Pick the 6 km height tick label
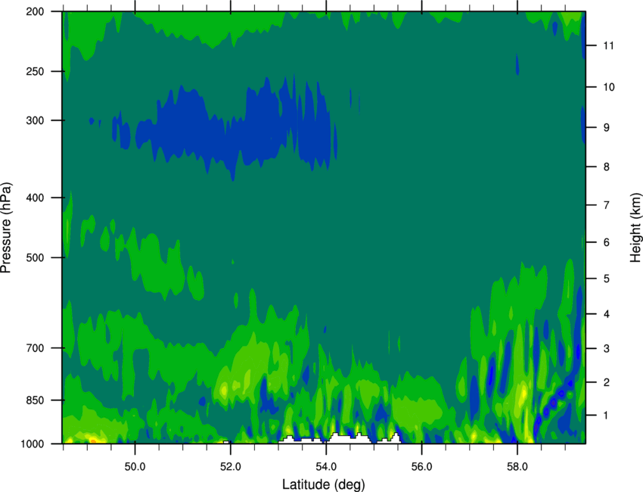The width and height of the screenshot is (643, 492). (604, 242)
